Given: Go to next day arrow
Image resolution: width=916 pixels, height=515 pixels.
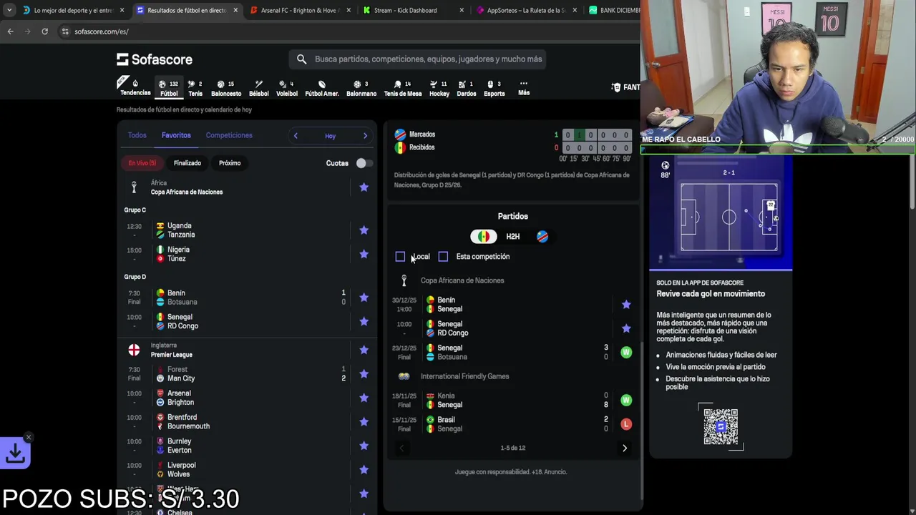Looking at the screenshot, I should pyautogui.click(x=365, y=136).
